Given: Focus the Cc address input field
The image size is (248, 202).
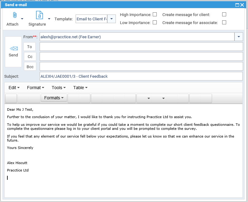Looking at the screenshot, I should [141, 56].
